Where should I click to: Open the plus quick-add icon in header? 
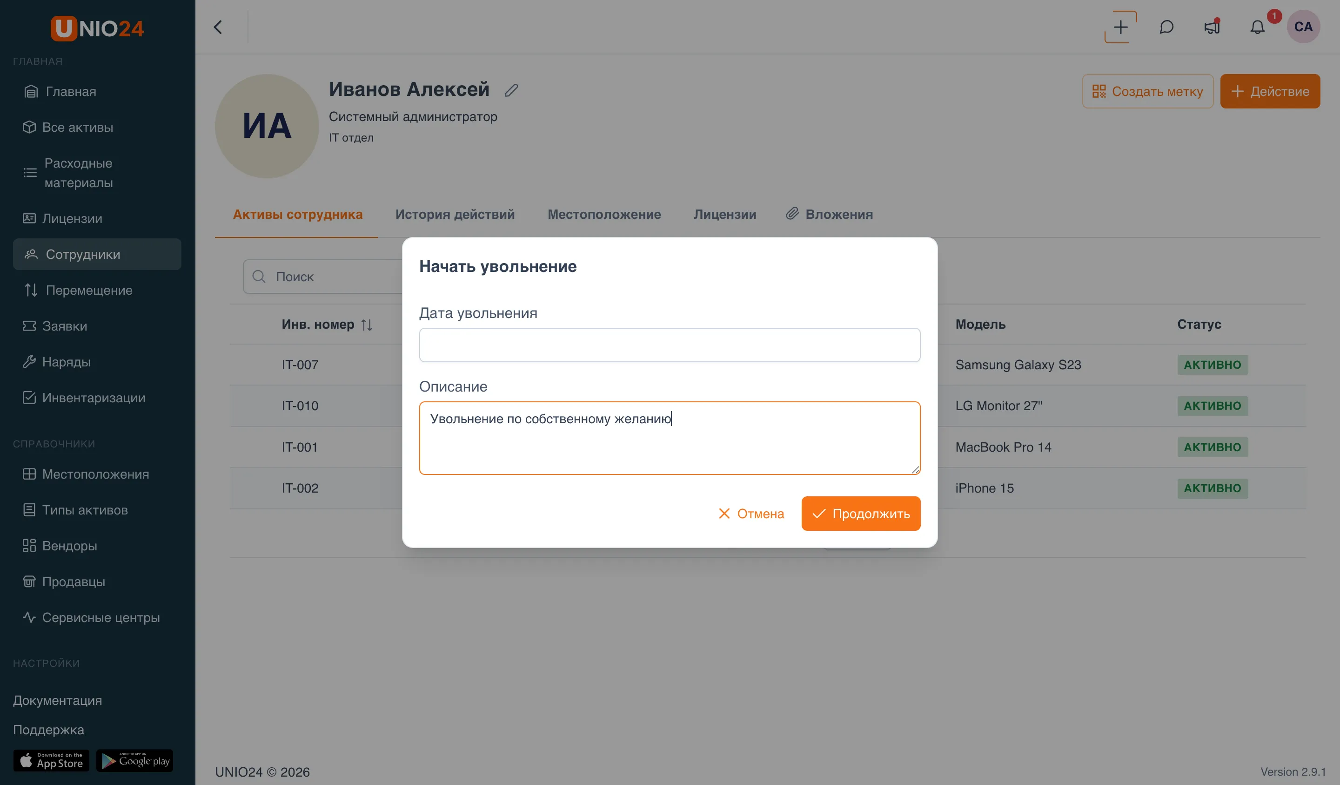click(1120, 27)
